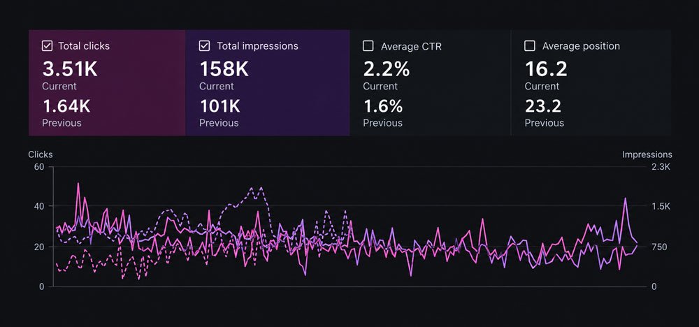Click the Clicks axis label
This screenshot has width=699, height=327.
[41, 154]
